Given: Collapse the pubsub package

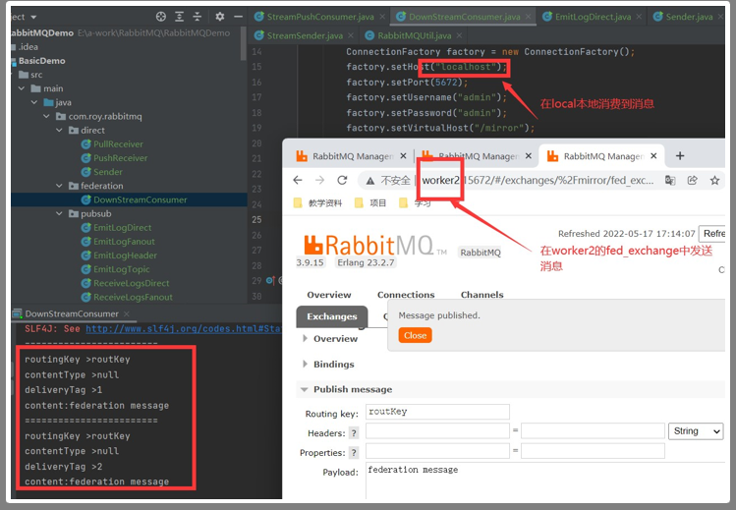Looking at the screenshot, I should click(x=59, y=213).
